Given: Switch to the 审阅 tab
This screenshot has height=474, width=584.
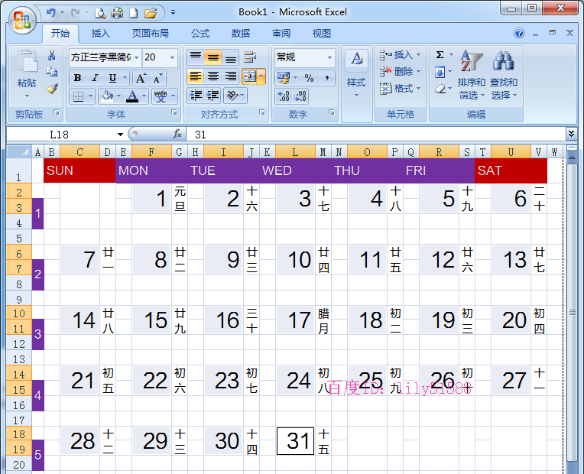Looking at the screenshot, I should (x=281, y=34).
